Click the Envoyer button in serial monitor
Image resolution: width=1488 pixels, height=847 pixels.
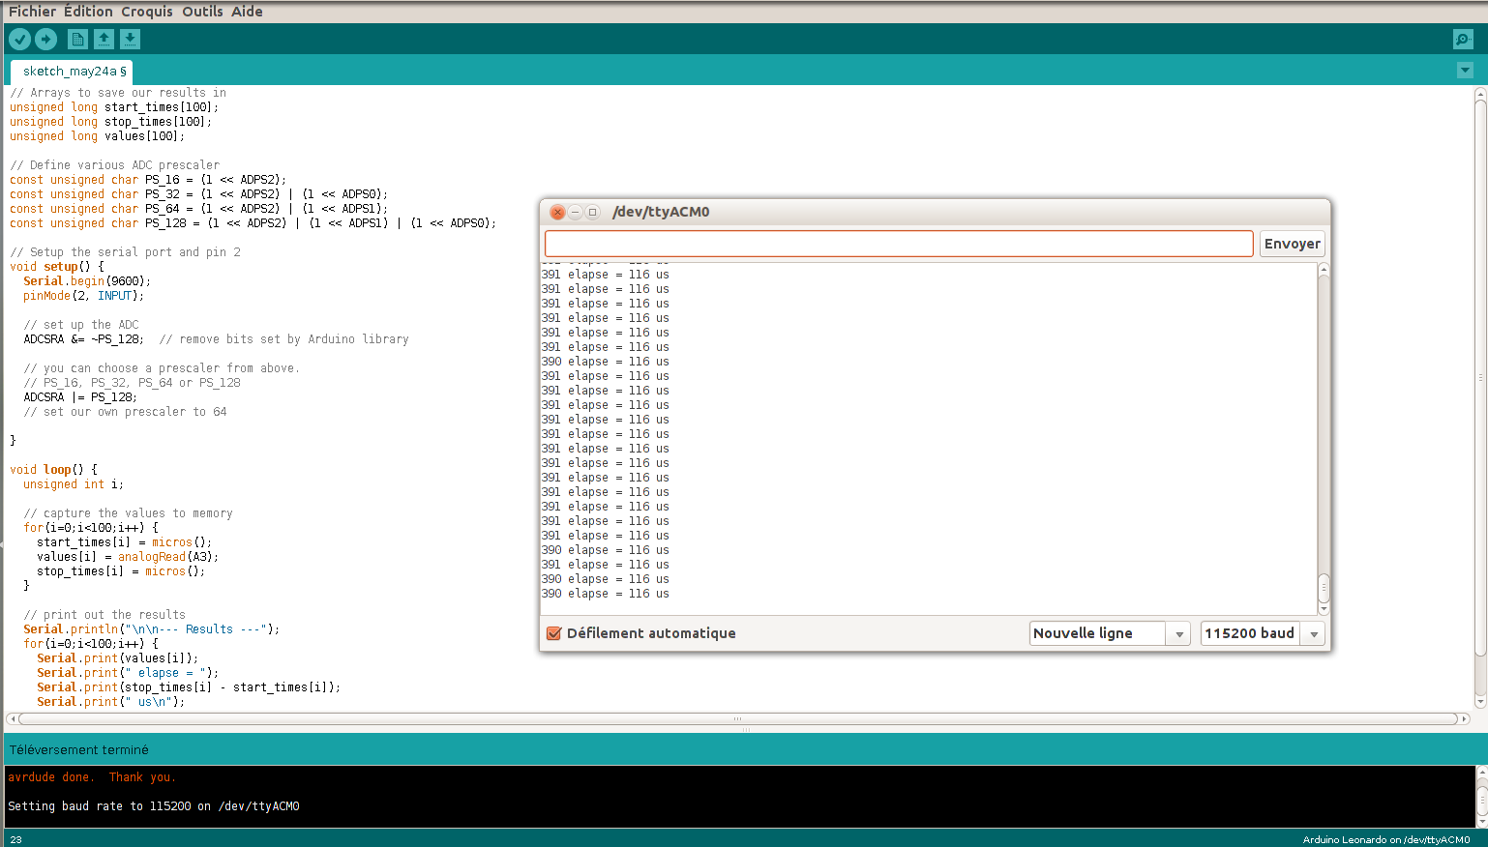[x=1292, y=244]
